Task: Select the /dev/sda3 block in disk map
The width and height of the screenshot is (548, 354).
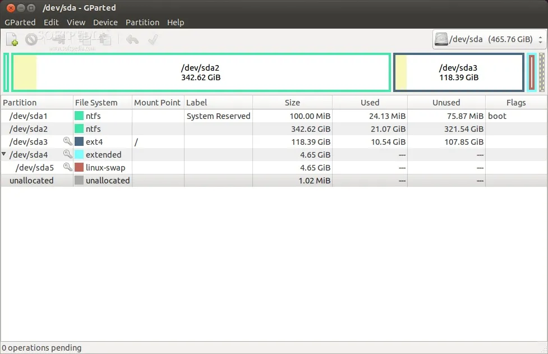Action: pyautogui.click(x=458, y=72)
